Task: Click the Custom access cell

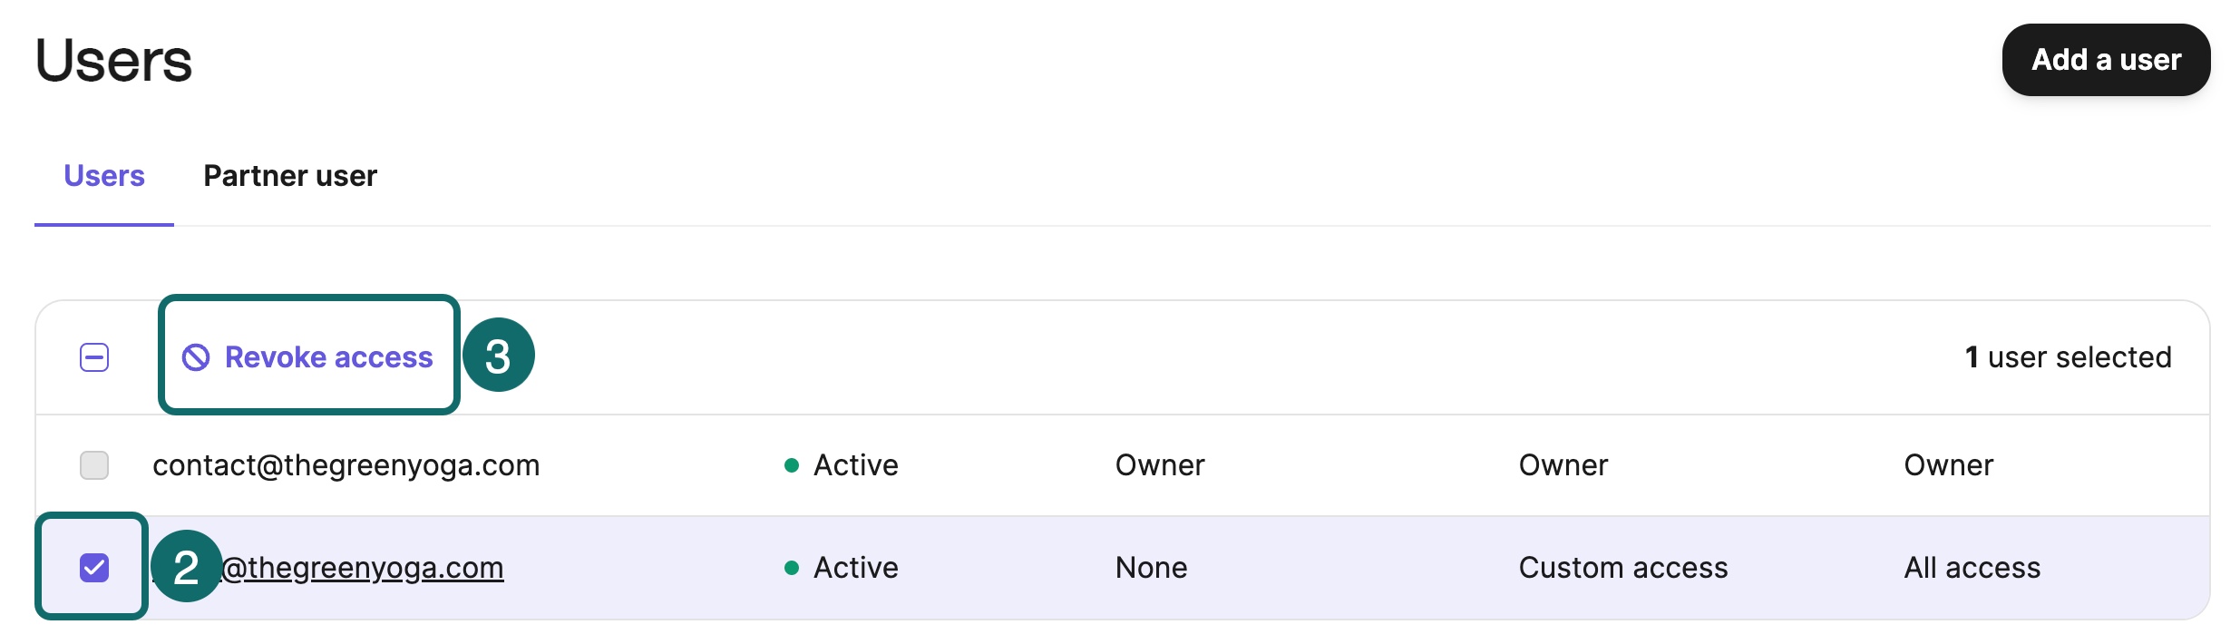Action: [1623, 568]
